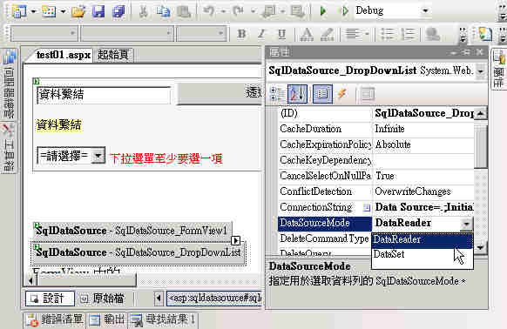
Task: Click the Redo arrow icon
Action: coord(239,11)
